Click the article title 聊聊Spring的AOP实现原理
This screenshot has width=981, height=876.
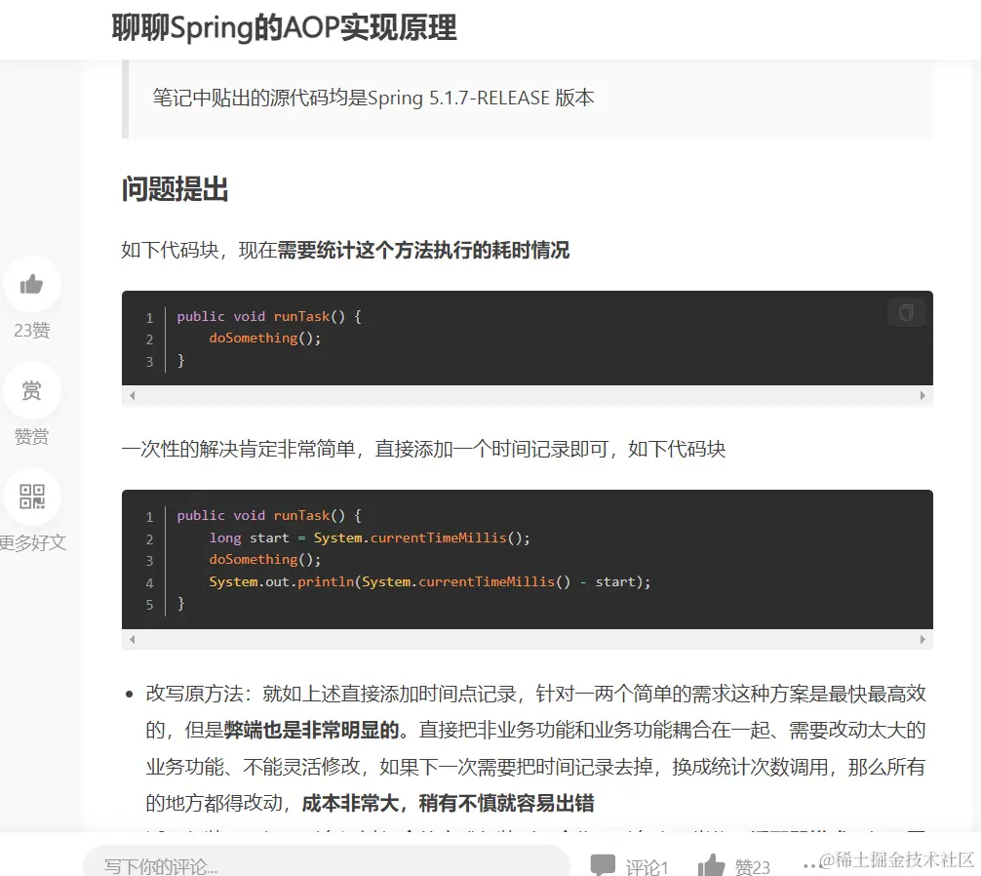point(284,27)
